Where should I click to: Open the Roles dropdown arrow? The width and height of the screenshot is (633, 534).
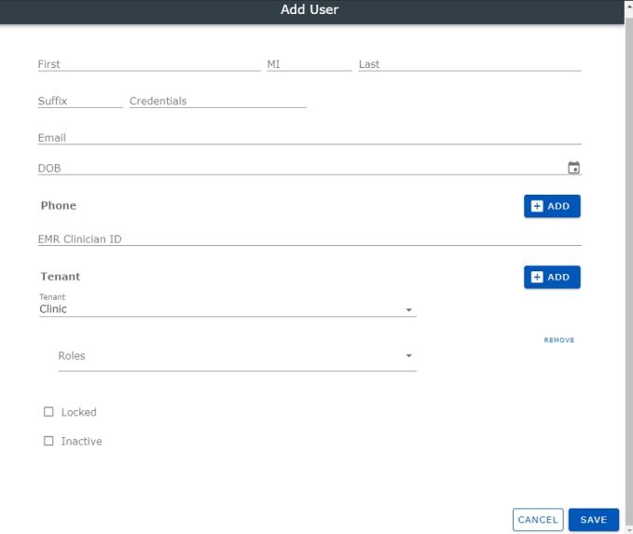point(408,356)
